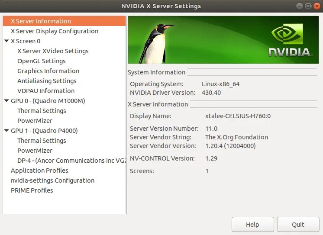Viewport: 323px width, 235px height.
Task: Click the NVIDIA X Server Settings title bar
Action: 161,6
